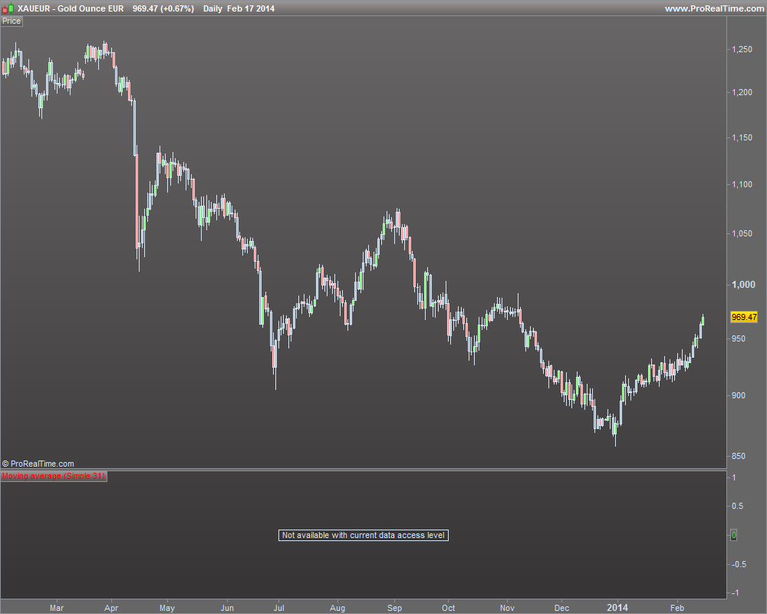767x614 pixels.
Task: Click the Daily timeframe text in header
Action: pos(212,8)
